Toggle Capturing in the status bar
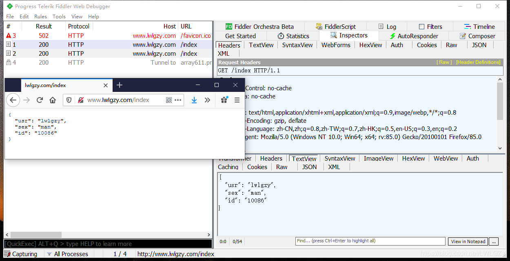Screen dimensions: 510x261 pyautogui.click(x=21, y=254)
